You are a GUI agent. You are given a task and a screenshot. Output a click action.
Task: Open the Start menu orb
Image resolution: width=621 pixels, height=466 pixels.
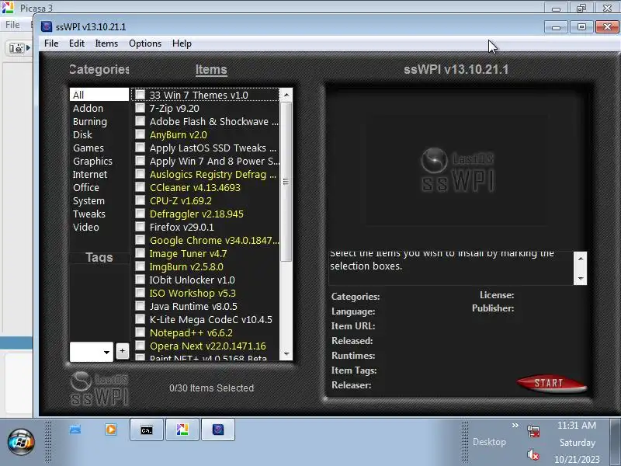tap(21, 442)
